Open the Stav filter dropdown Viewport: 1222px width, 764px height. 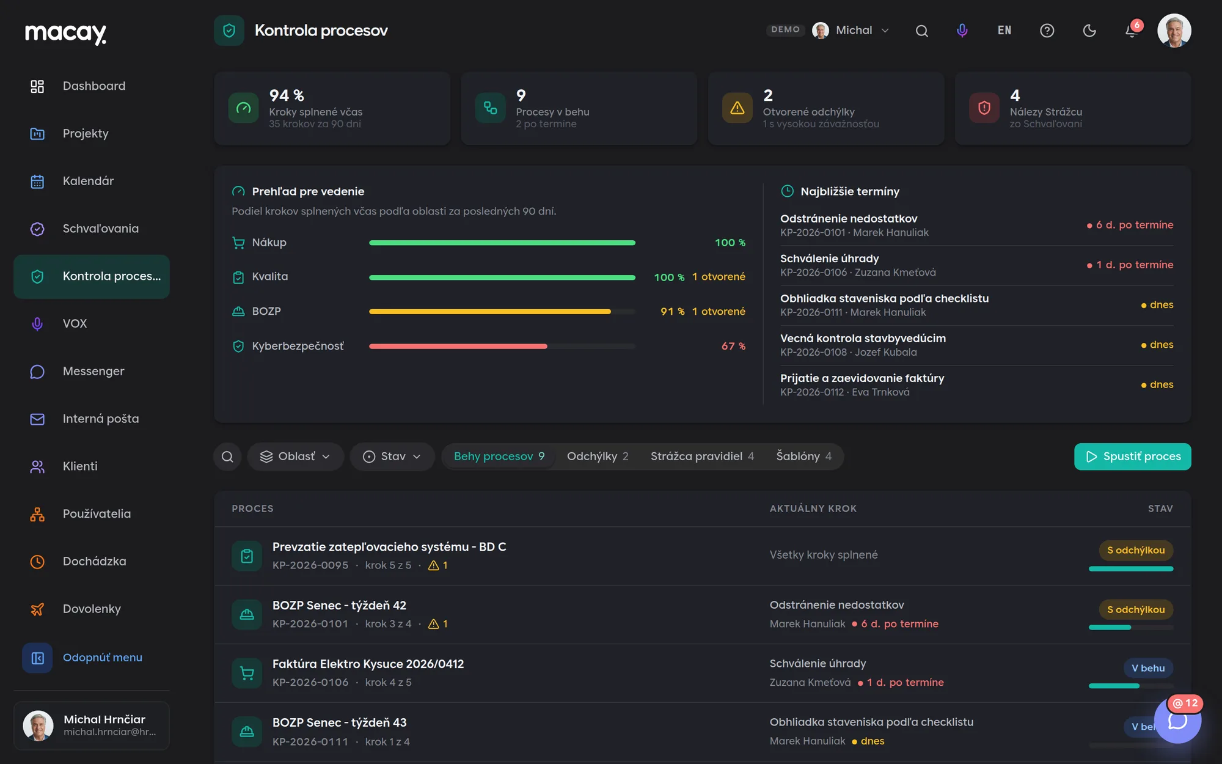pos(392,457)
